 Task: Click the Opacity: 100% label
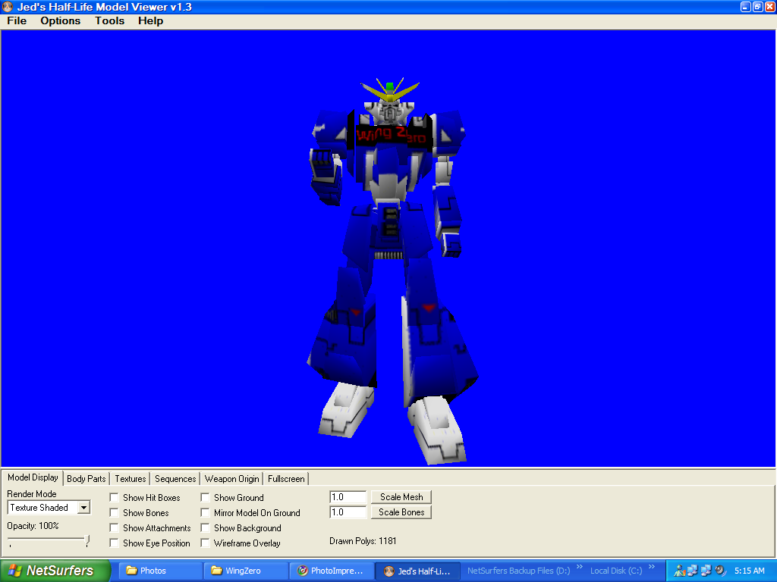point(33,526)
